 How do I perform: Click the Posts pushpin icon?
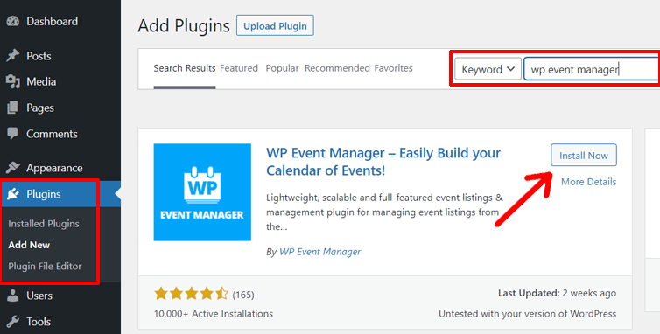[12, 56]
